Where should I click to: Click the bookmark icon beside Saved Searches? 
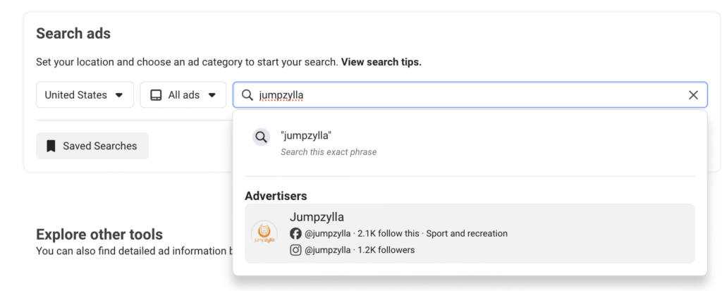pos(51,146)
